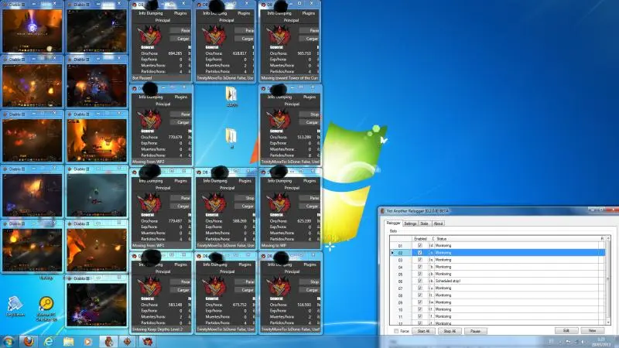Select the lower folder icon on the desktop
The image size is (619, 348).
231,136
